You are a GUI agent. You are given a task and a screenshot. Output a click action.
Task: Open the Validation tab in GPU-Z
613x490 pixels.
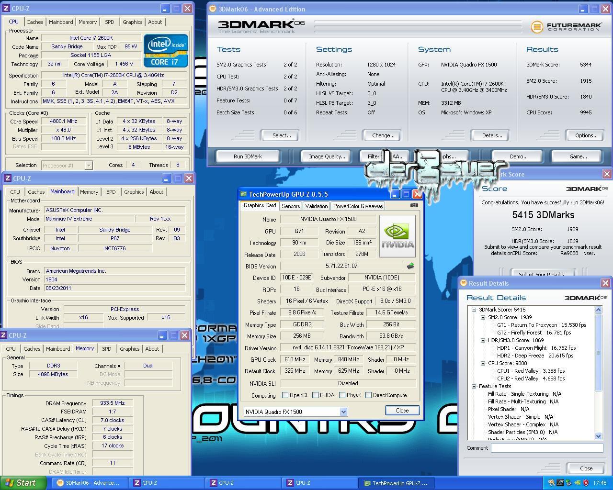(317, 206)
